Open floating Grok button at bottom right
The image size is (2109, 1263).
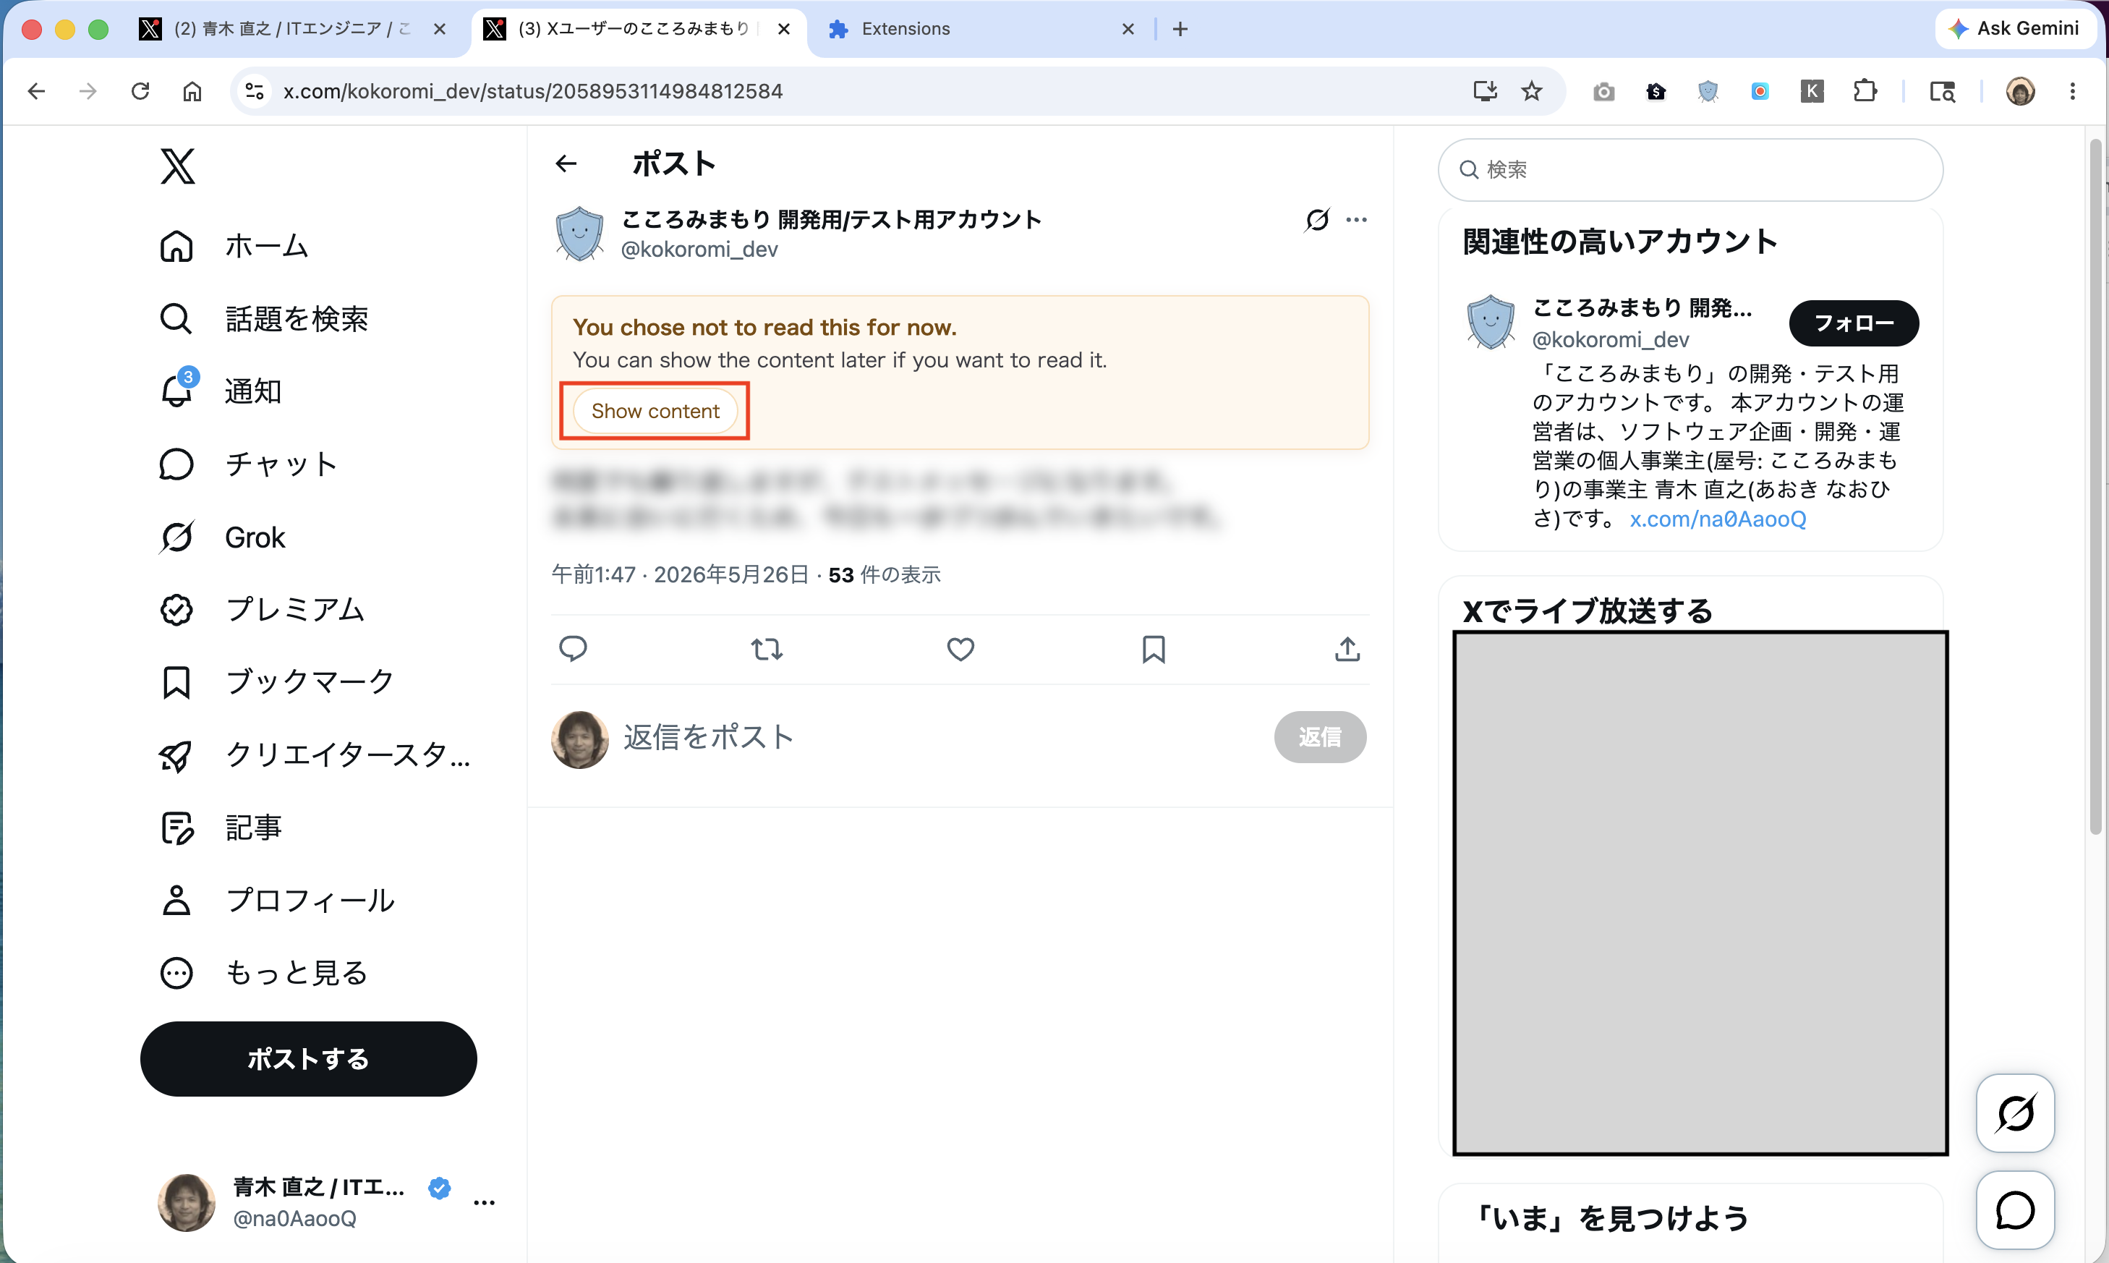pos(2014,1113)
